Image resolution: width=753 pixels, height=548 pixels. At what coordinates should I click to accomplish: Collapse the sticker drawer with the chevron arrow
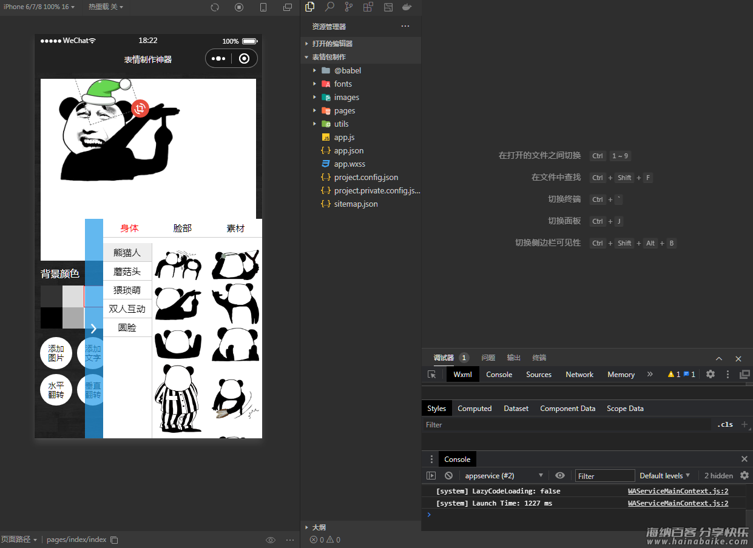pyautogui.click(x=93, y=328)
